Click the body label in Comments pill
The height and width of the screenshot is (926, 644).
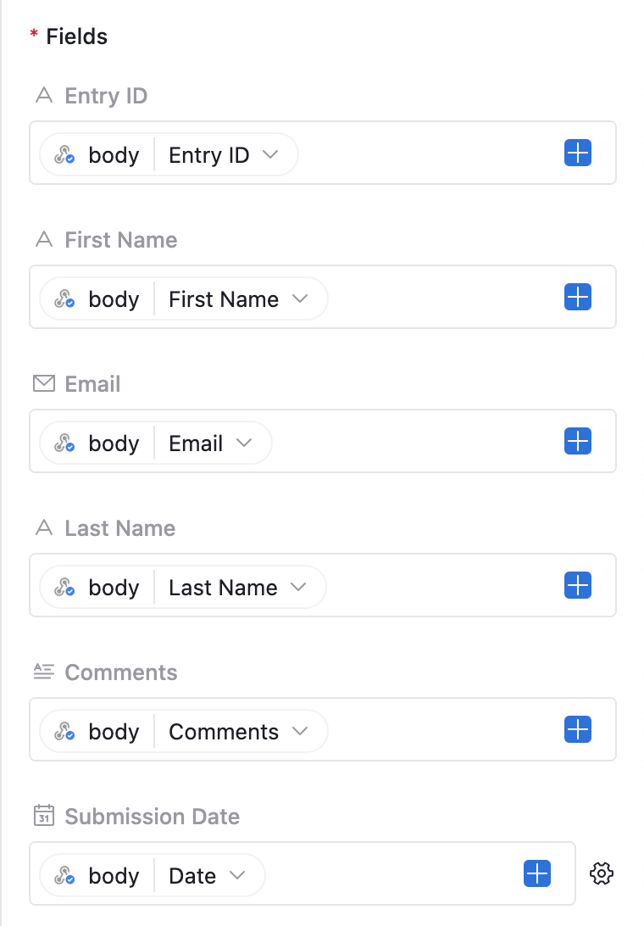coord(114,732)
